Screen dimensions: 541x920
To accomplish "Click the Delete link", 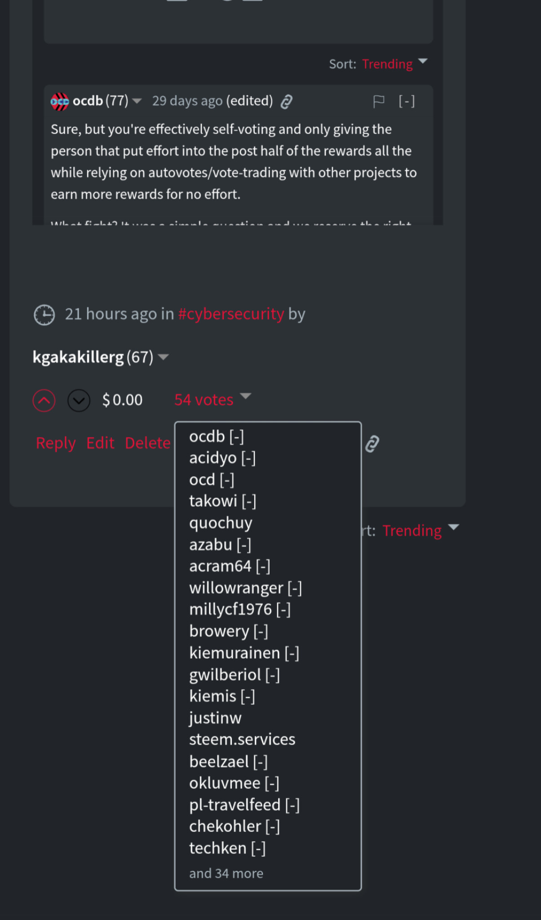I will tap(147, 443).
